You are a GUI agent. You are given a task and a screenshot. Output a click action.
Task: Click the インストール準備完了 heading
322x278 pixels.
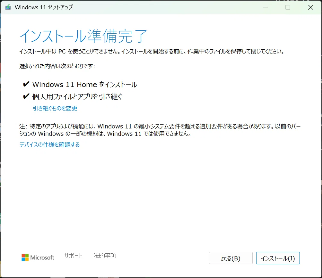click(83, 36)
